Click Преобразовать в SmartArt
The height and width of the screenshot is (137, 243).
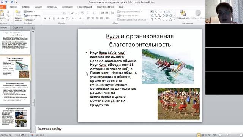(132, 19)
